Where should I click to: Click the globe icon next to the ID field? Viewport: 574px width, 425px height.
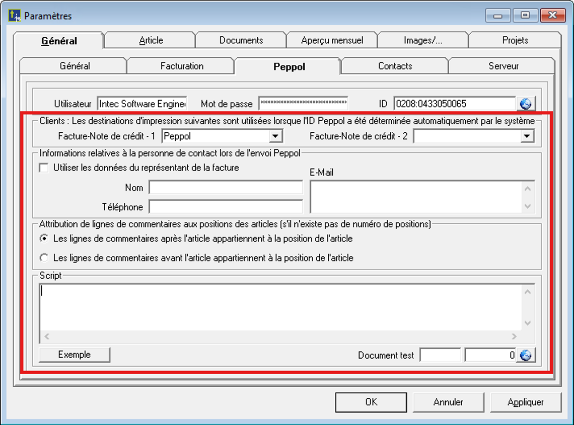click(526, 104)
